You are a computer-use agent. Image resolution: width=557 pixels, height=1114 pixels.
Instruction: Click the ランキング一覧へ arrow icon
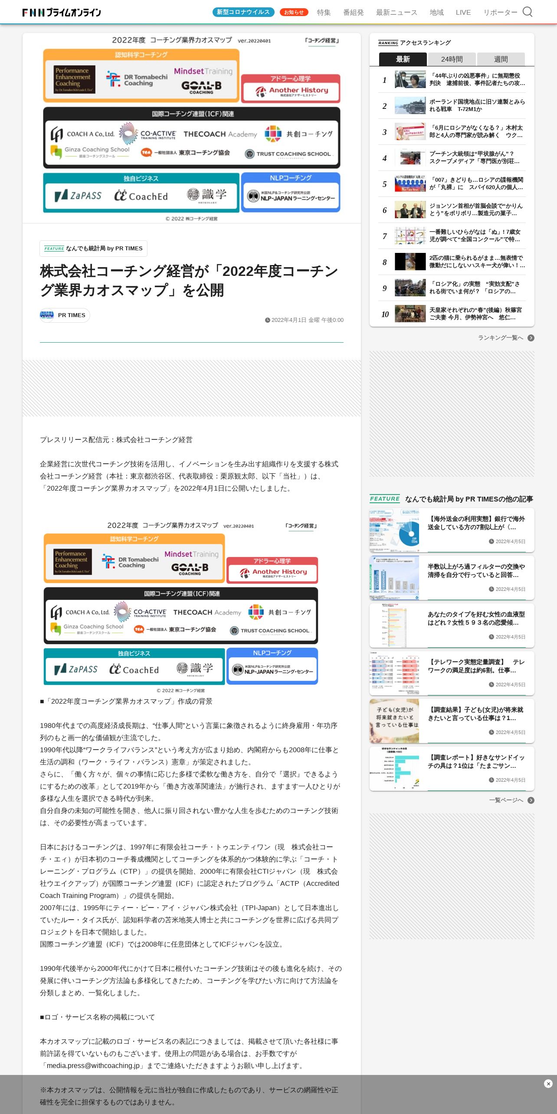click(x=531, y=337)
